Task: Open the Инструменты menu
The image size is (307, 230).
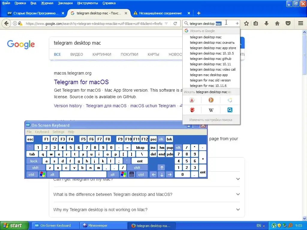Action: (88, 3)
